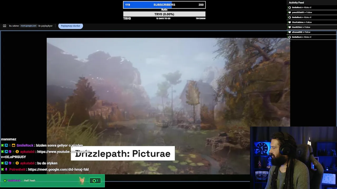Click the '119' subscriber count
Viewport: 337px width, 189px height.
click(127, 5)
